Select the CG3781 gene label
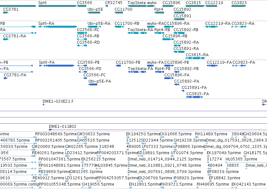The image size is (267, 189). [x=11, y=9]
